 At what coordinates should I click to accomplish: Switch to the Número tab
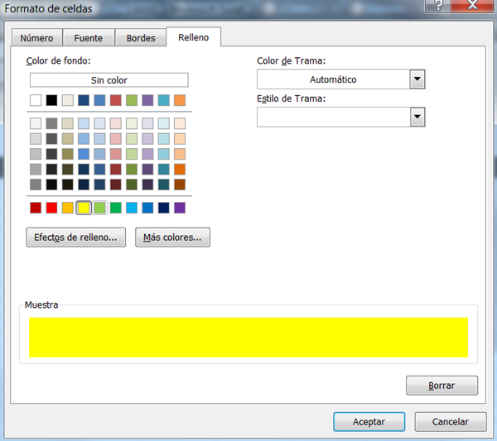(x=36, y=38)
